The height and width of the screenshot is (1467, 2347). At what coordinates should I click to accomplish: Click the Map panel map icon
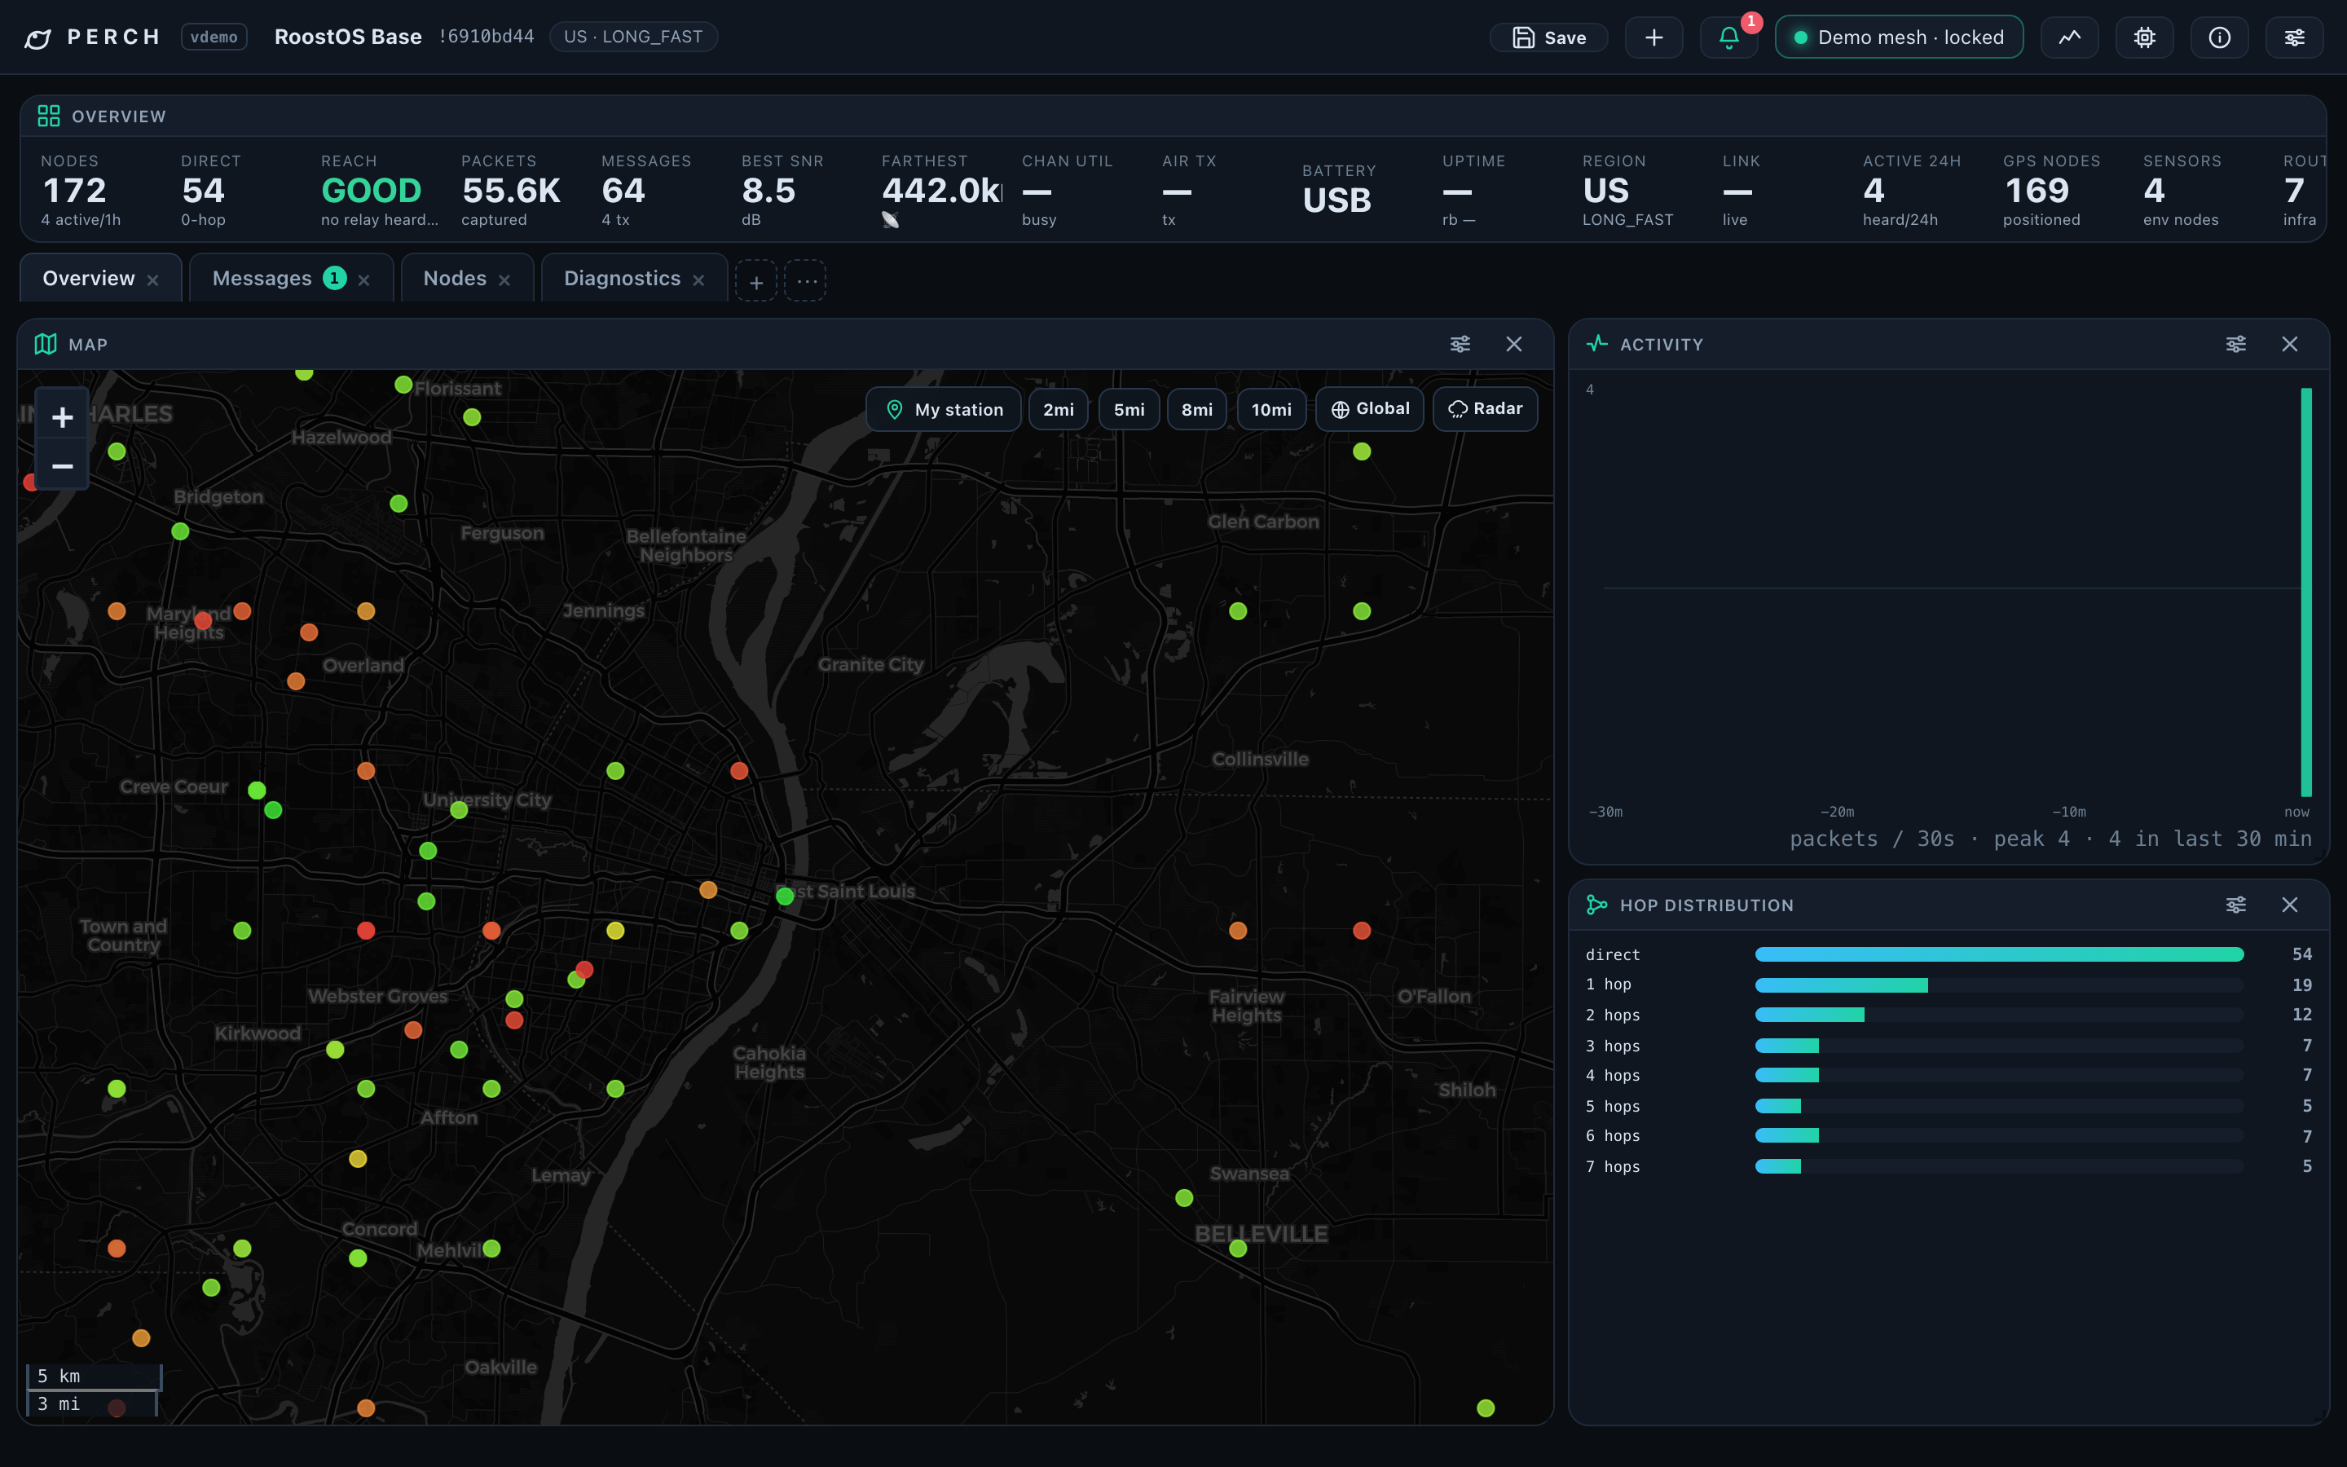[46, 345]
